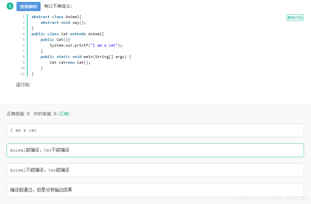Copy code with 复制代码 button
Viewport: 311px width, 204px height.
click(x=295, y=18)
